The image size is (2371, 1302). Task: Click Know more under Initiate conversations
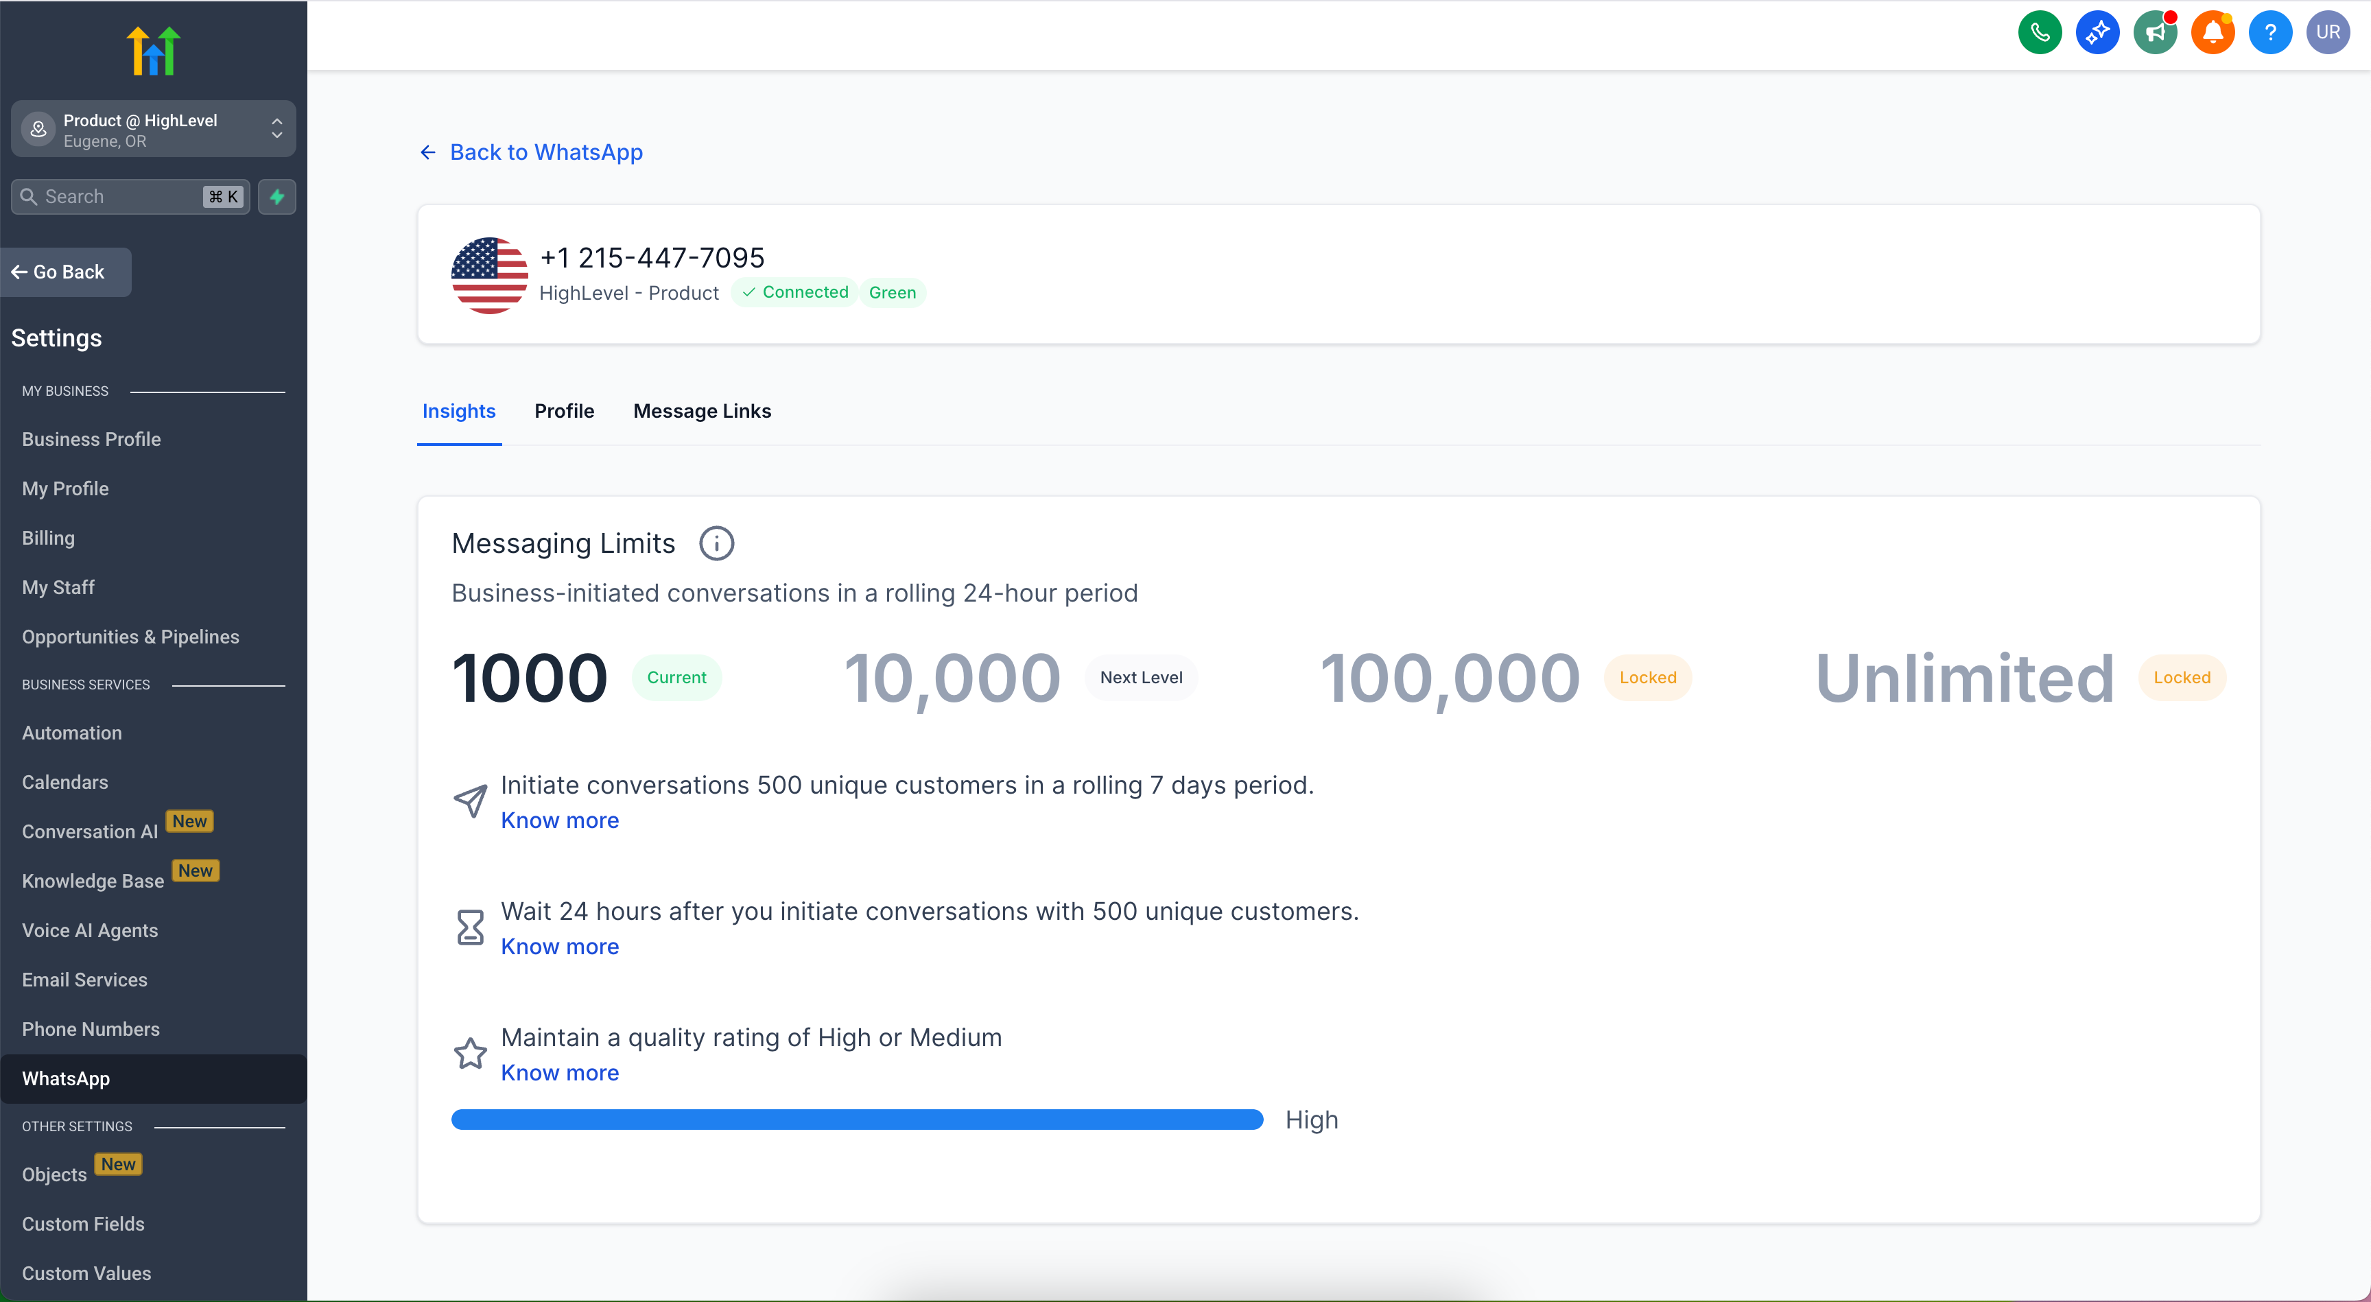click(560, 820)
